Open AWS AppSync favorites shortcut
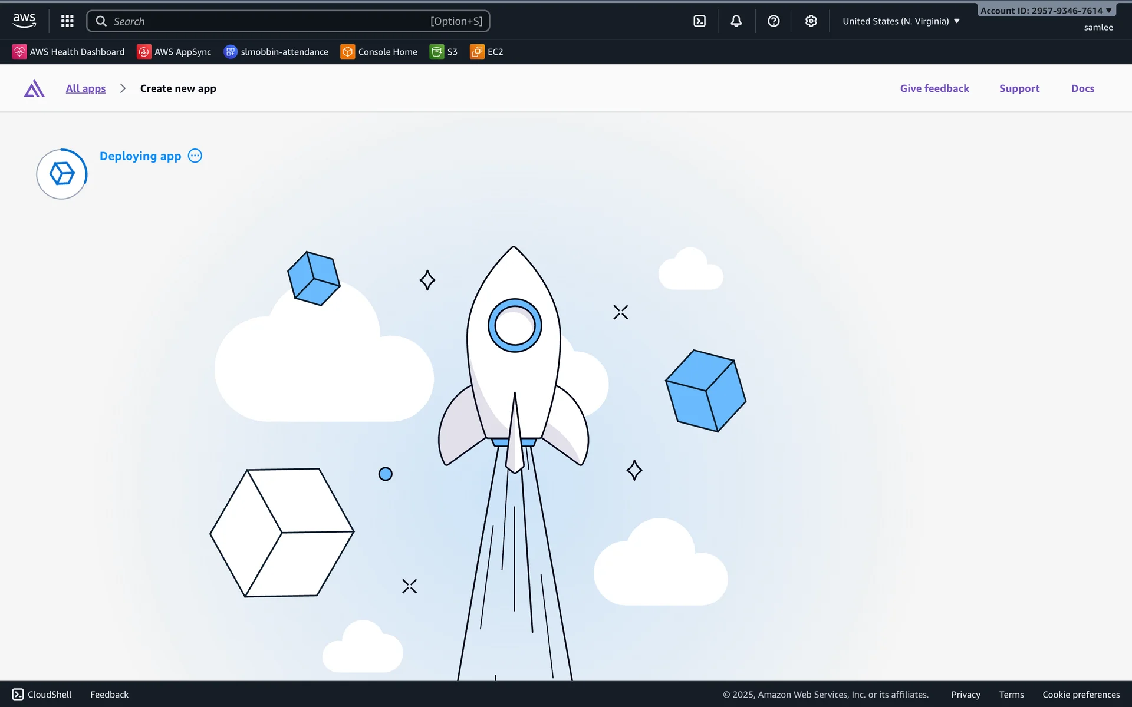 174,52
